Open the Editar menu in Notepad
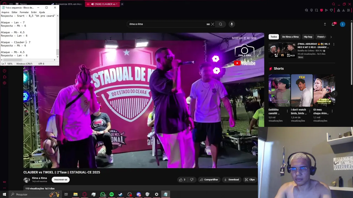Image resolution: width=353 pixels, height=198 pixels. coord(15,12)
